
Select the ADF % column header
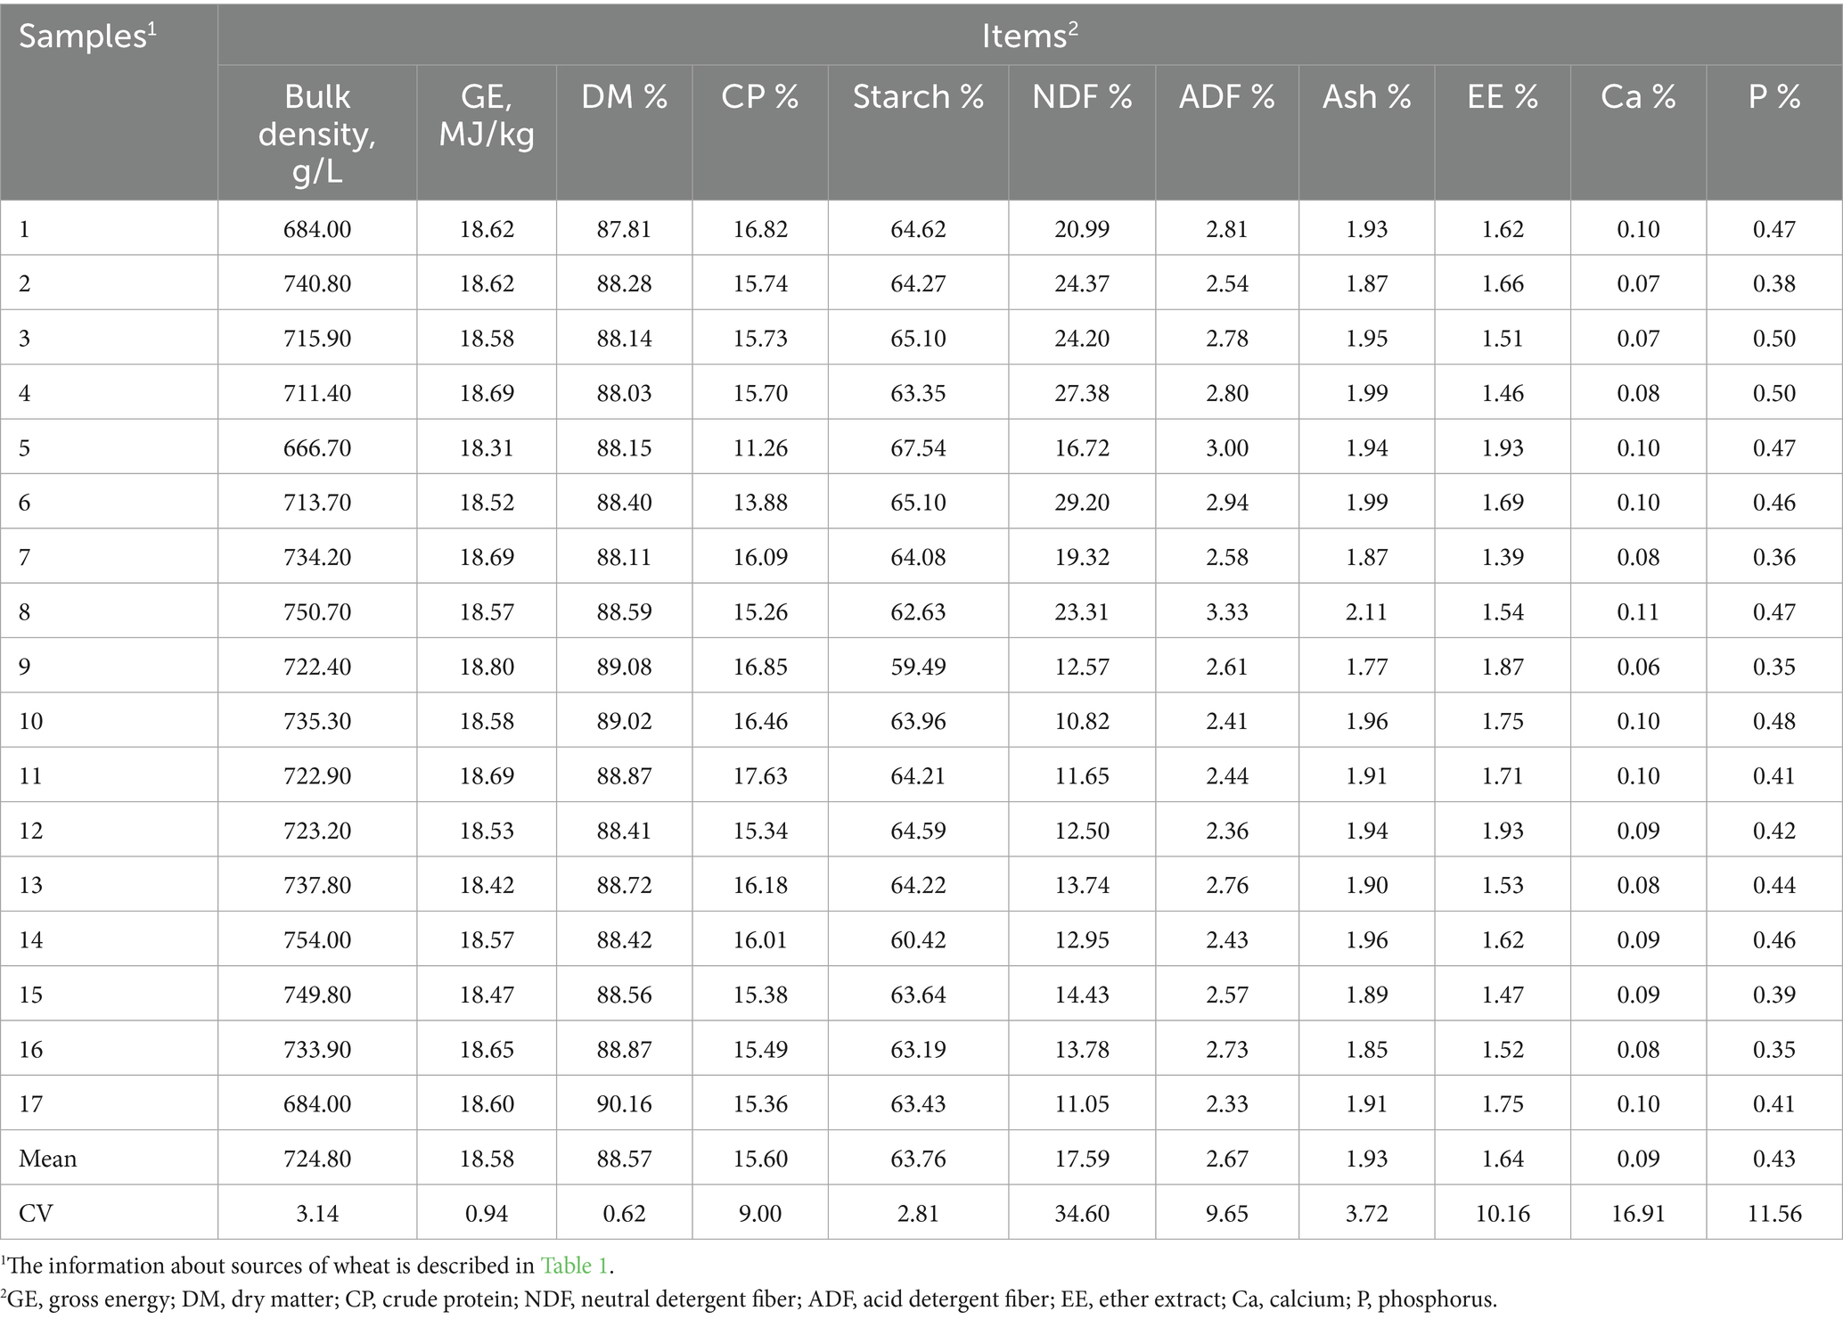[x=1226, y=97]
